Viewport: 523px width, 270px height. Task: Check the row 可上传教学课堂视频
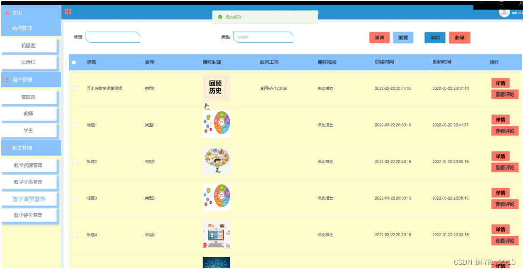pyautogui.click(x=75, y=88)
